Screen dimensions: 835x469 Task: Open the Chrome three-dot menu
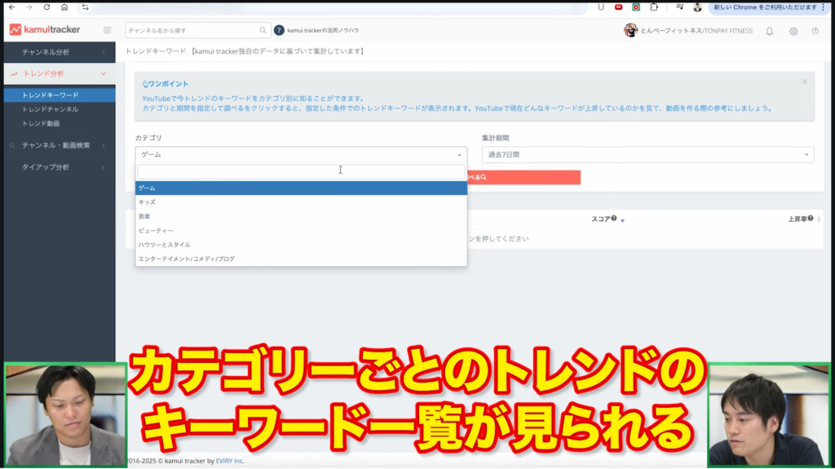click(x=824, y=7)
